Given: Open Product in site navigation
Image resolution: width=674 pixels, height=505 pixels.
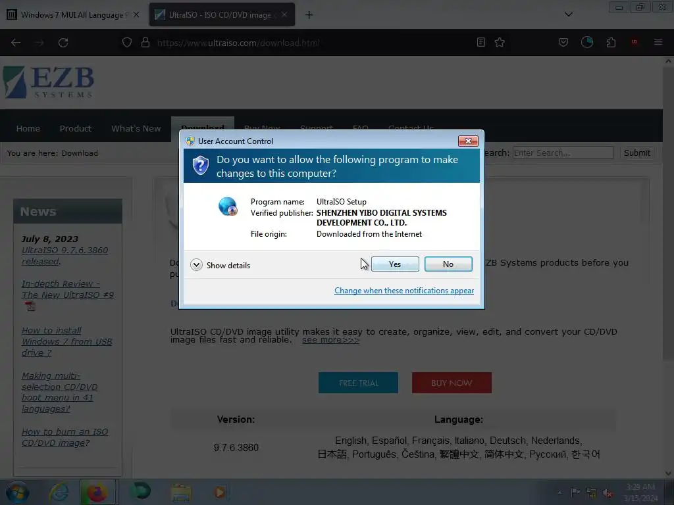Looking at the screenshot, I should (76, 128).
